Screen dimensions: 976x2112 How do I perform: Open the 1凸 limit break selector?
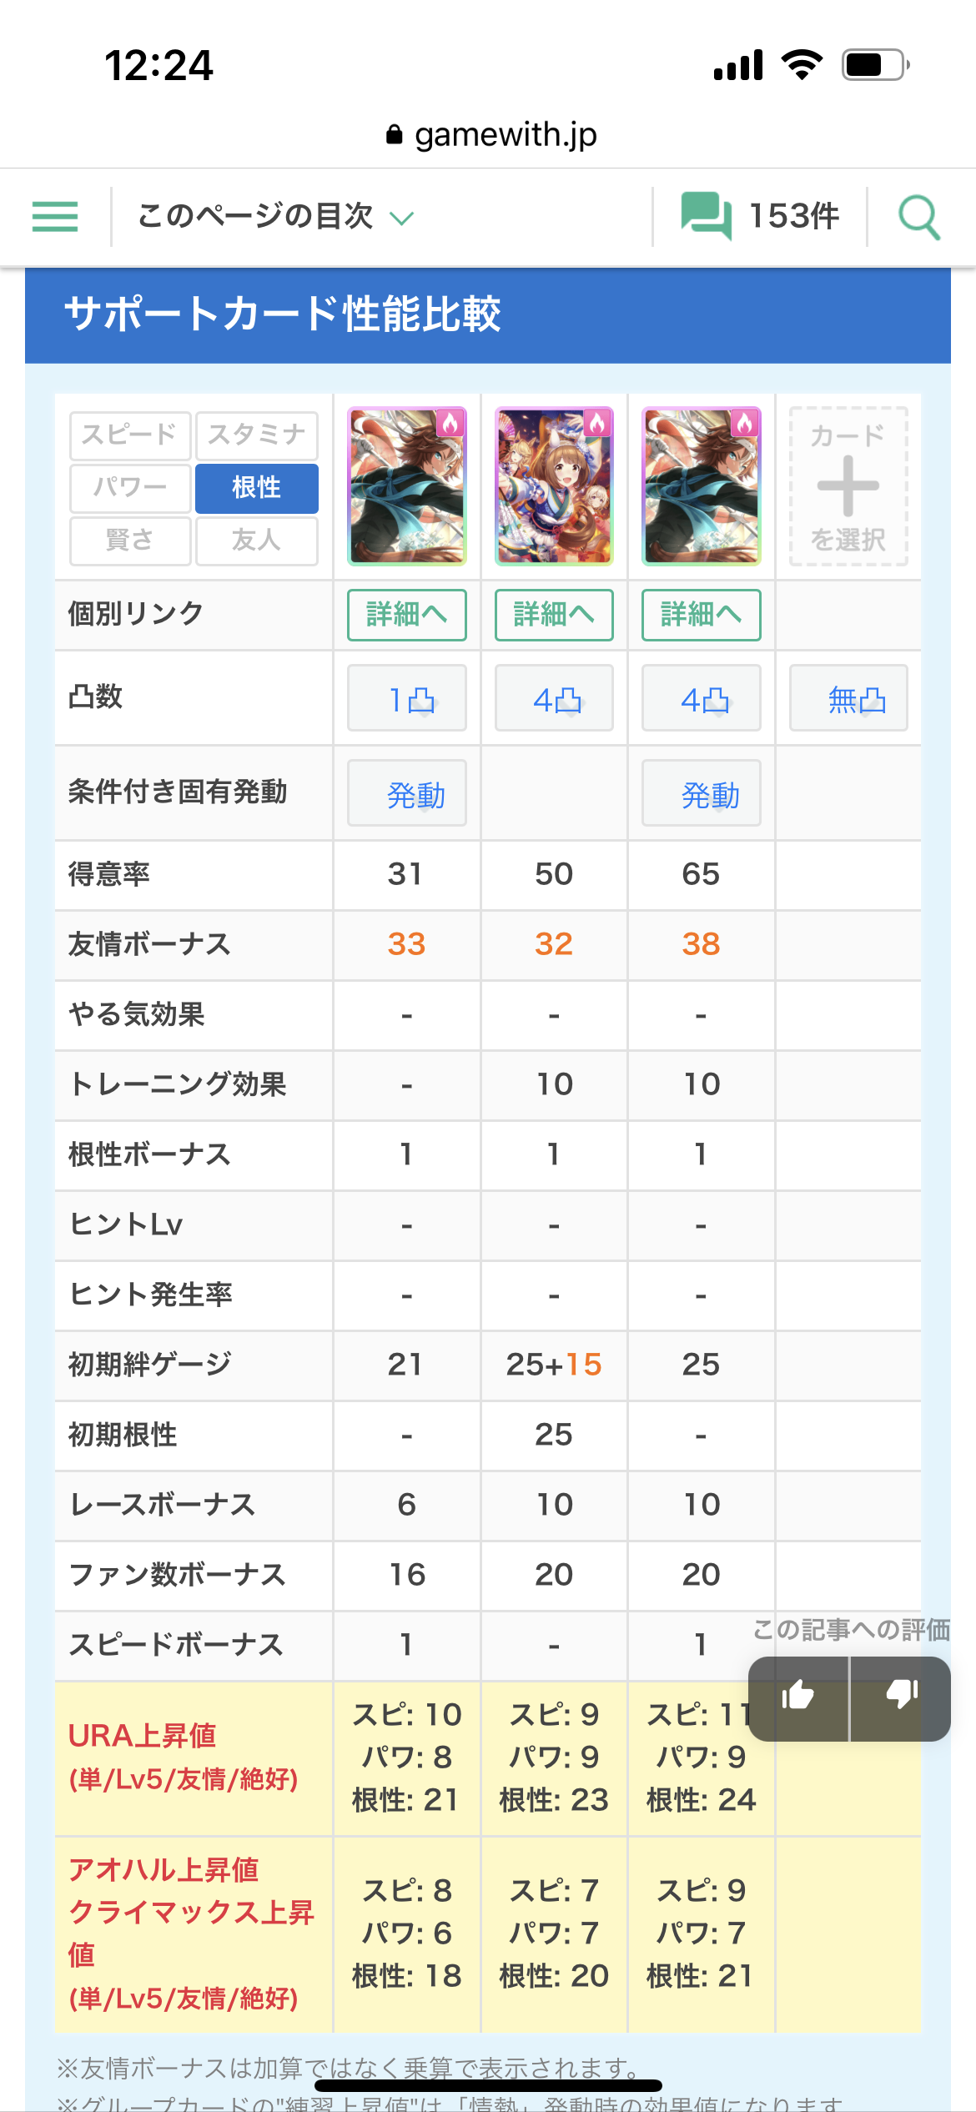[x=407, y=698]
